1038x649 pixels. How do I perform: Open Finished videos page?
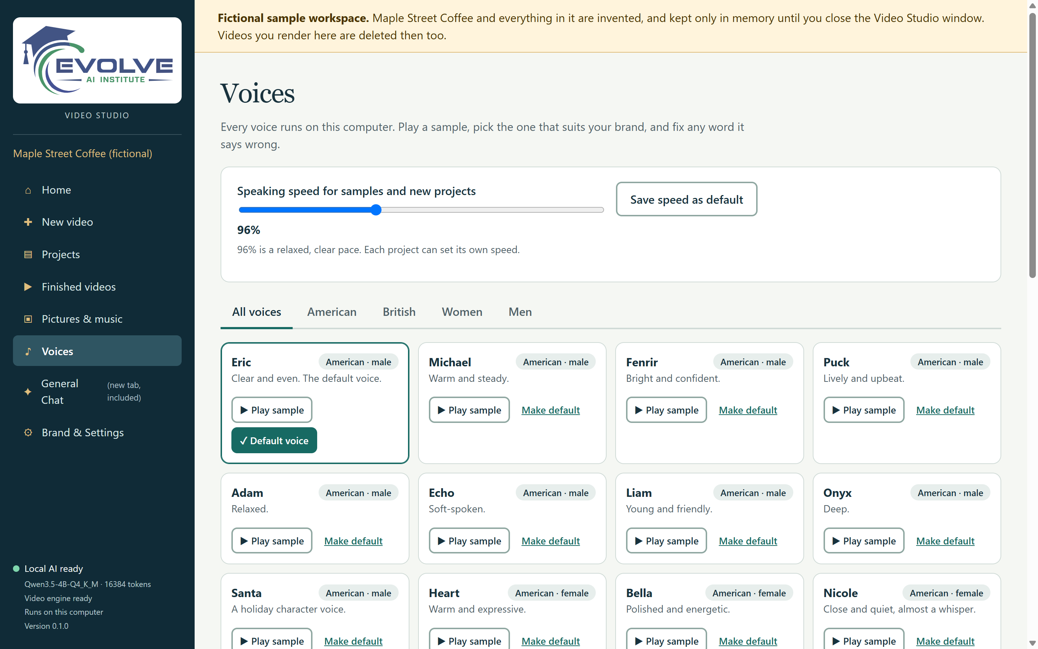pyautogui.click(x=97, y=287)
